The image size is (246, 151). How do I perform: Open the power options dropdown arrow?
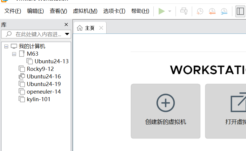point(170,11)
